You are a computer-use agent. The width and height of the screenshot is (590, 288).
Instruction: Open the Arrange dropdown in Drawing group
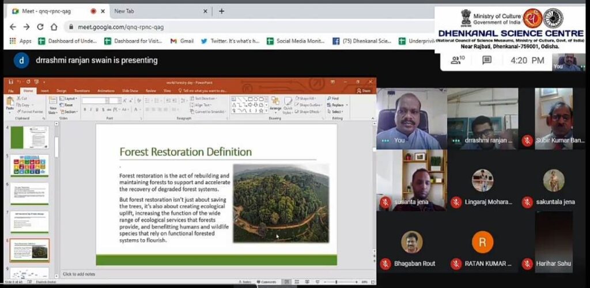click(275, 105)
